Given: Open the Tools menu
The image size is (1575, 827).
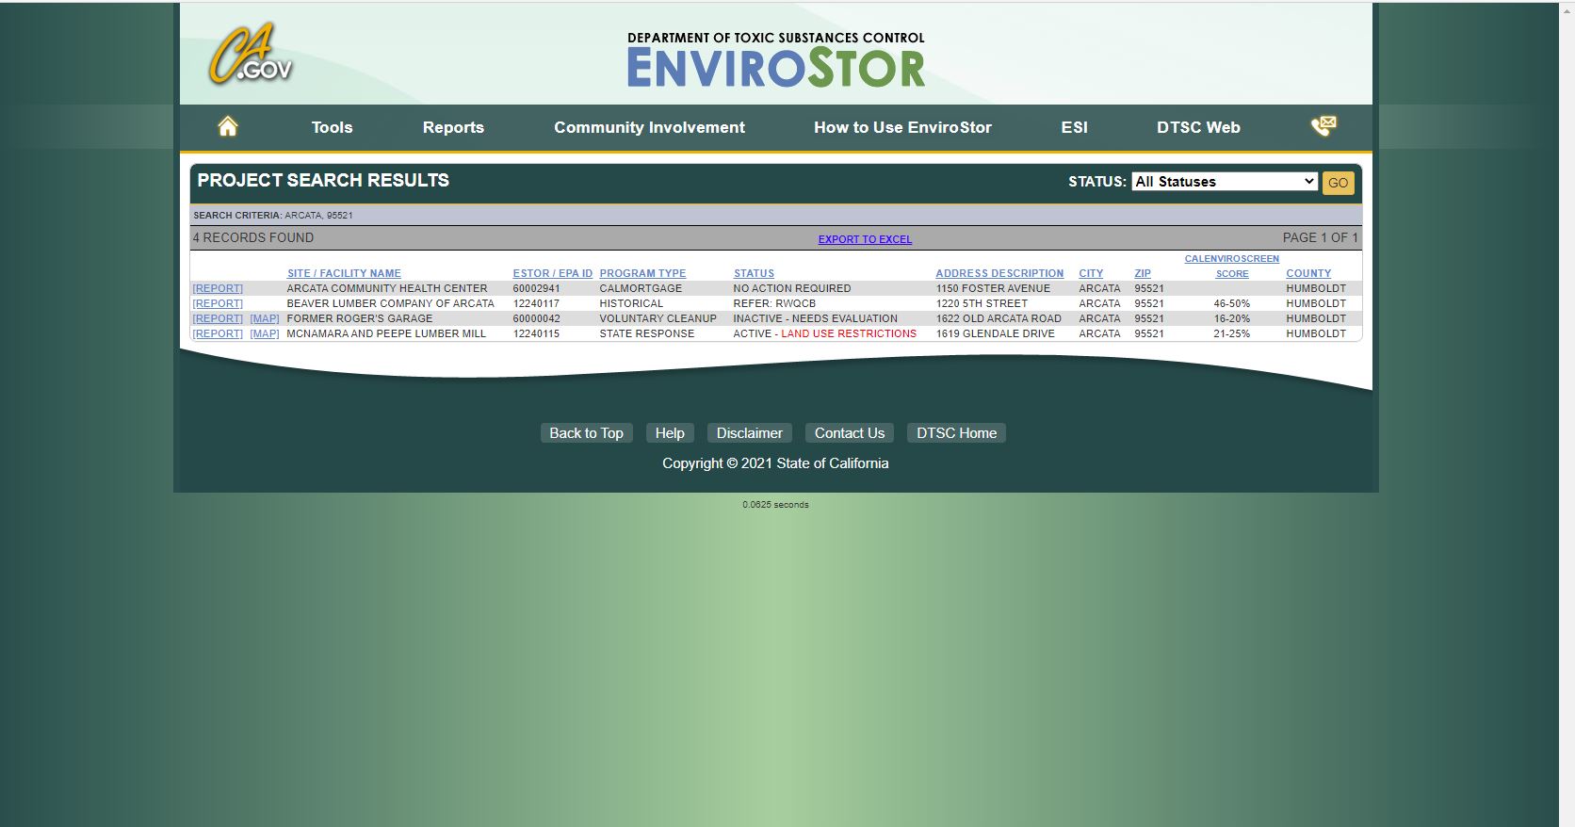Looking at the screenshot, I should (x=332, y=128).
